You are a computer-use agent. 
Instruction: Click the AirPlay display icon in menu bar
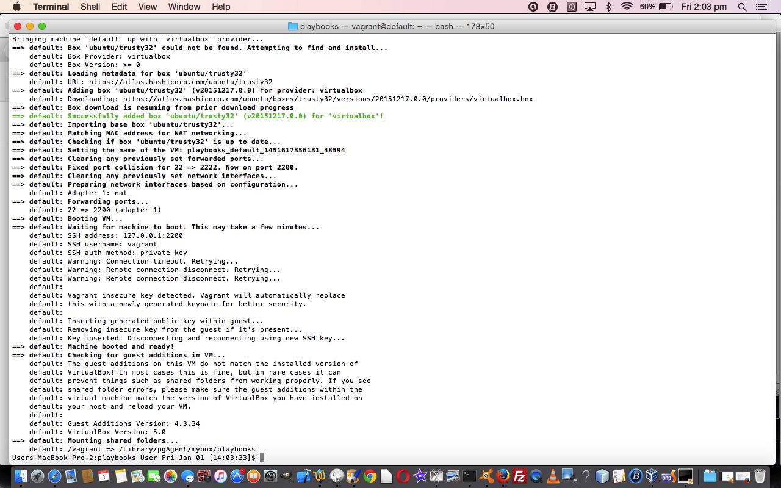coord(590,7)
